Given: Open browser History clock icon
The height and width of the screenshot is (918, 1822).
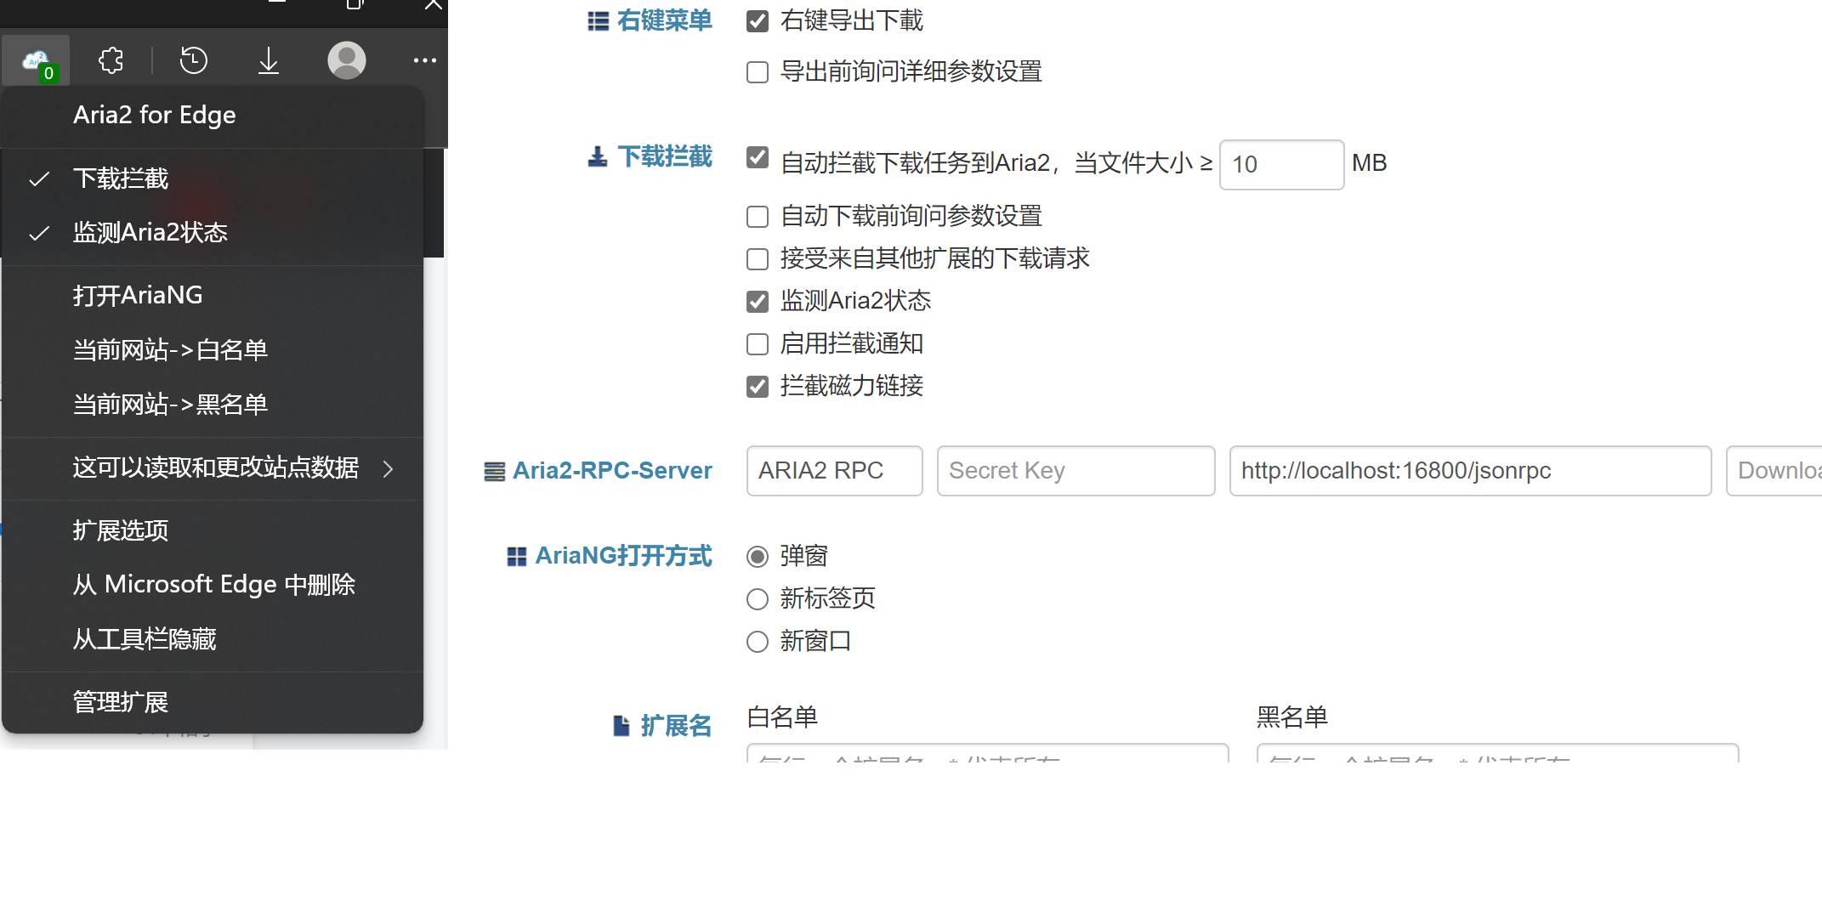Looking at the screenshot, I should tap(194, 60).
